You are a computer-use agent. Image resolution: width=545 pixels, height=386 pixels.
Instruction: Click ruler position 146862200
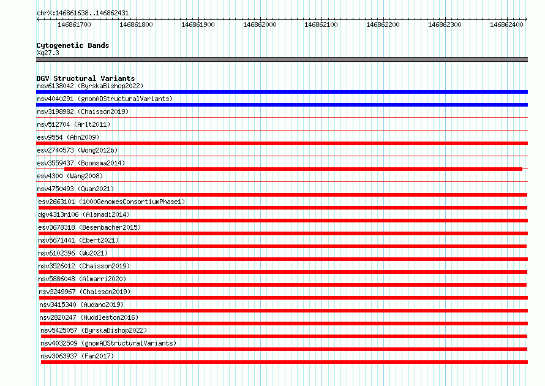tap(383, 25)
